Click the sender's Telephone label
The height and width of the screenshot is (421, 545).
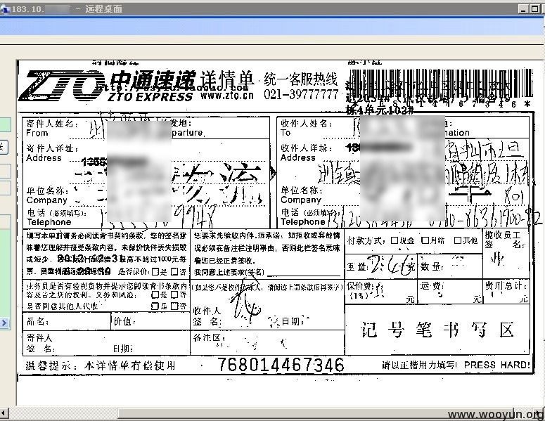pos(57,217)
